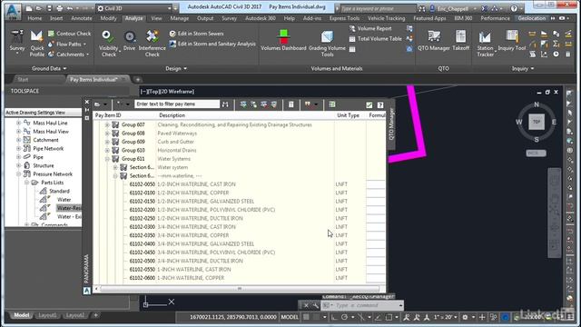This screenshot has width=581, height=327.
Task: Open the Volumes Dashboard
Action: point(283,40)
